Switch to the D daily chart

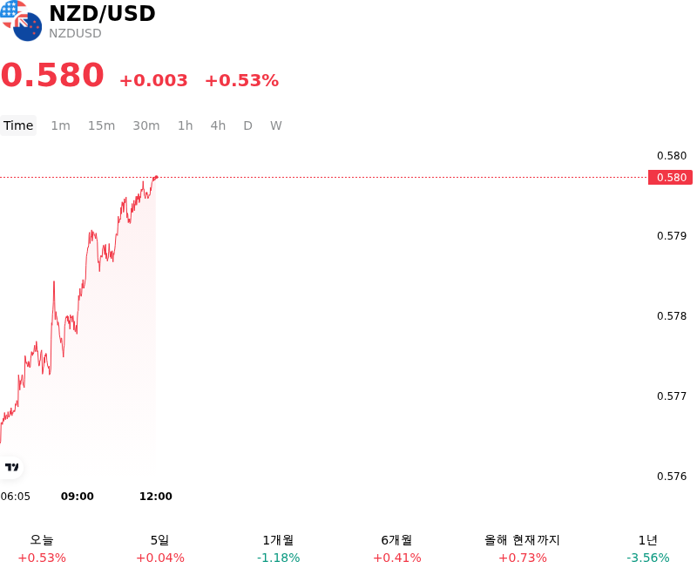tap(247, 125)
